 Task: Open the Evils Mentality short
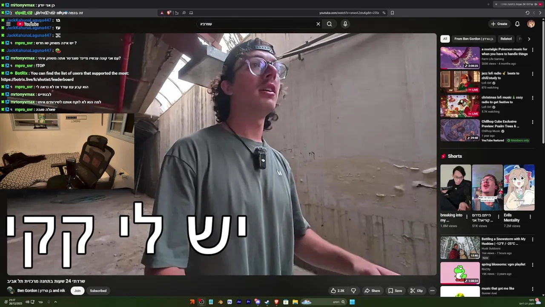519,188
